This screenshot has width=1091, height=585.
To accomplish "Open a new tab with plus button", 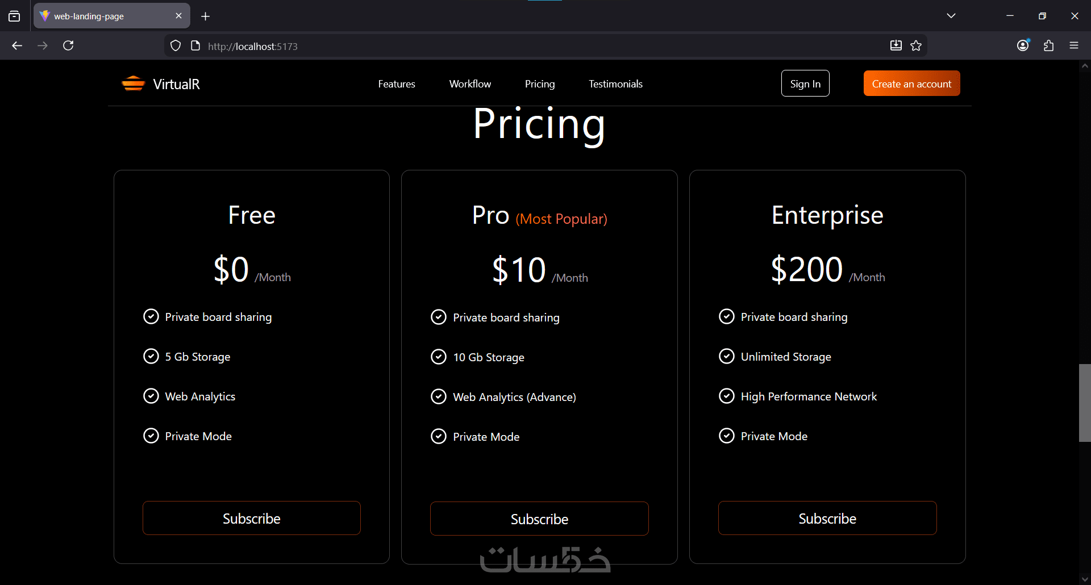I will pyautogui.click(x=205, y=16).
